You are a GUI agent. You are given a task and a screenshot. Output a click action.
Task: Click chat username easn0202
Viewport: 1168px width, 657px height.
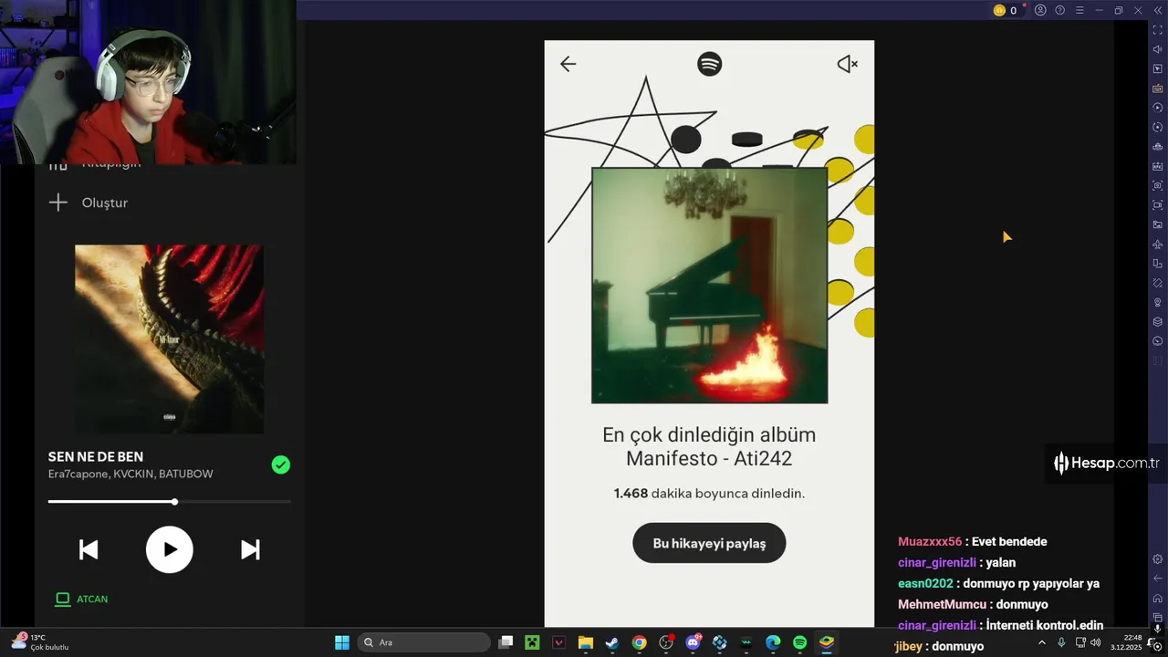[925, 583]
